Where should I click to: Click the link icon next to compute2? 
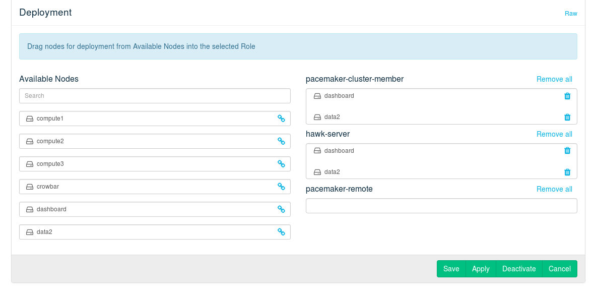(x=281, y=141)
